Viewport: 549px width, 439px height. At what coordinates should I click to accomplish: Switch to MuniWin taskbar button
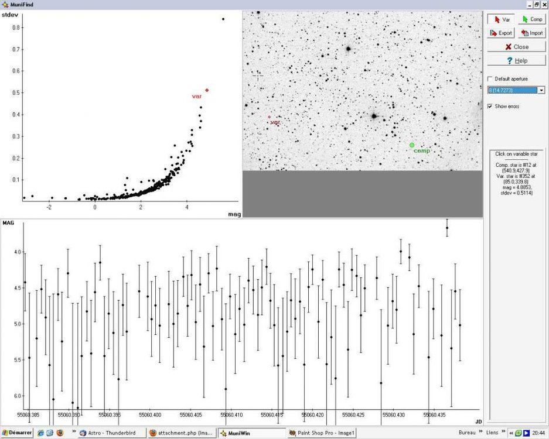pyautogui.click(x=252, y=433)
